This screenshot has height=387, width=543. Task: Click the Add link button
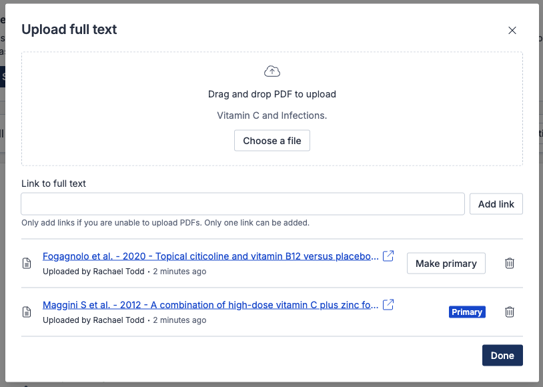[x=496, y=204]
